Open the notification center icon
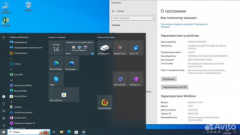240x135 pixels. (x=235, y=132)
